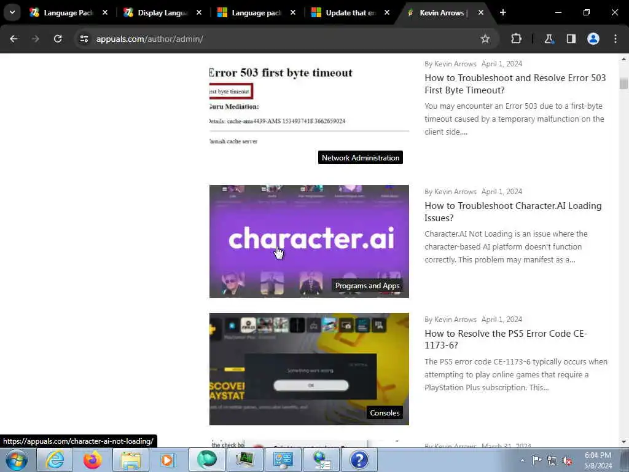Open the PS5 Error Code CE-1173-6 article
The image size is (629, 472).
[506, 339]
